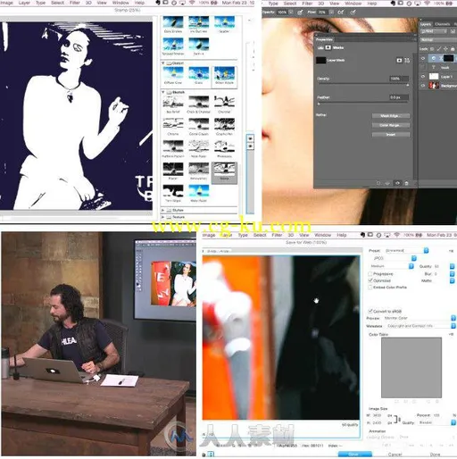This screenshot has width=457, height=459.
Task: Open the Metadata dropdown
Action: pyautogui.click(x=421, y=326)
